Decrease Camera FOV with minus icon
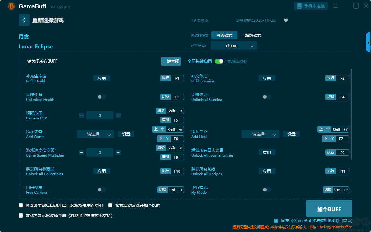 [81, 115]
